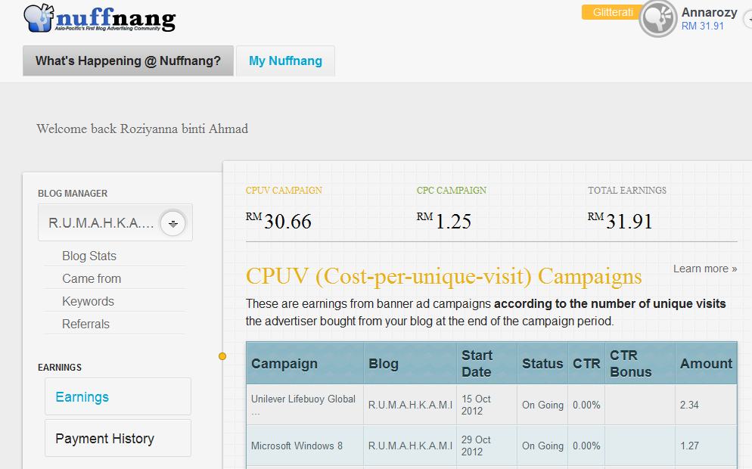Switch to My Nuffnang tab
The width and height of the screenshot is (752, 469).
tap(285, 61)
